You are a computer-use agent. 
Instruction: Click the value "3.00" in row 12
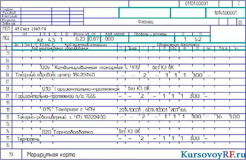click(234, 117)
